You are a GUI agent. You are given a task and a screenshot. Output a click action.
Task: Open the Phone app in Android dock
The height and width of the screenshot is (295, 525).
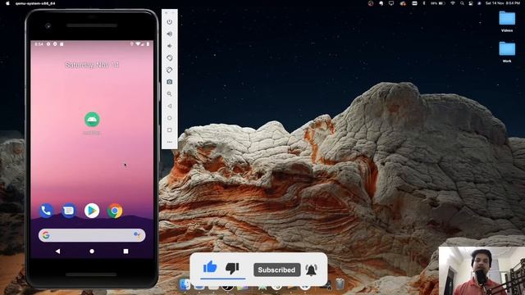coord(46,211)
